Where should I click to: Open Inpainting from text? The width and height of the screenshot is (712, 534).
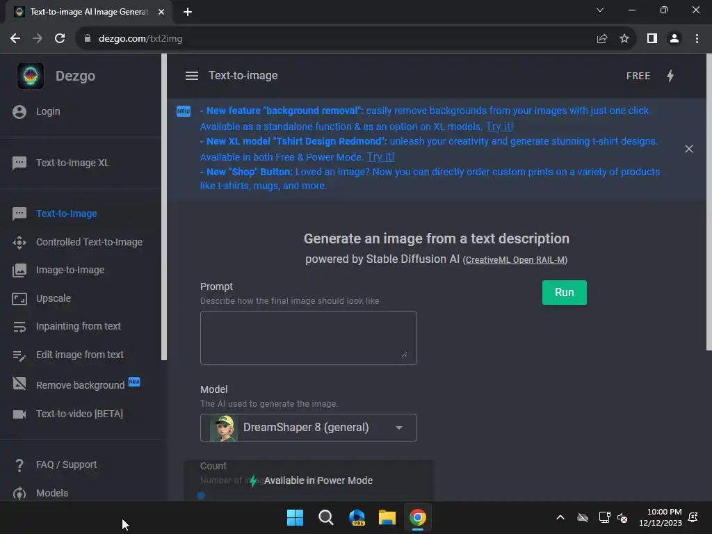[78, 327]
